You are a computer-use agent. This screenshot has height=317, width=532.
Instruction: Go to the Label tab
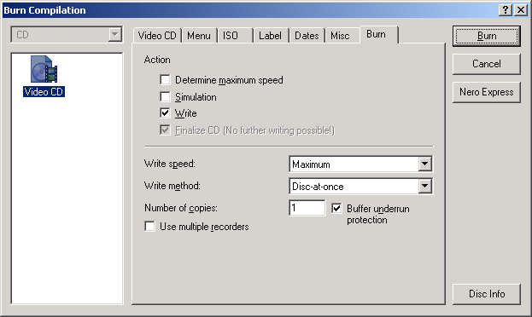click(270, 36)
